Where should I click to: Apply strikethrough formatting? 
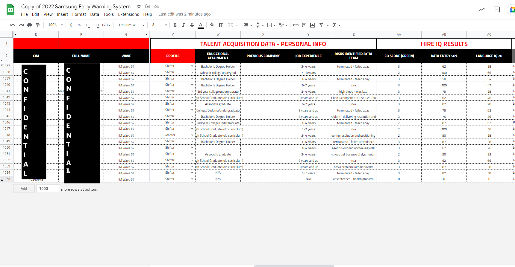pyautogui.click(x=192, y=25)
